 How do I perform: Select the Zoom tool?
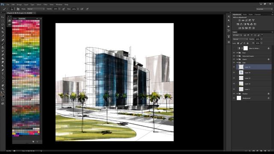[x=3, y=89]
